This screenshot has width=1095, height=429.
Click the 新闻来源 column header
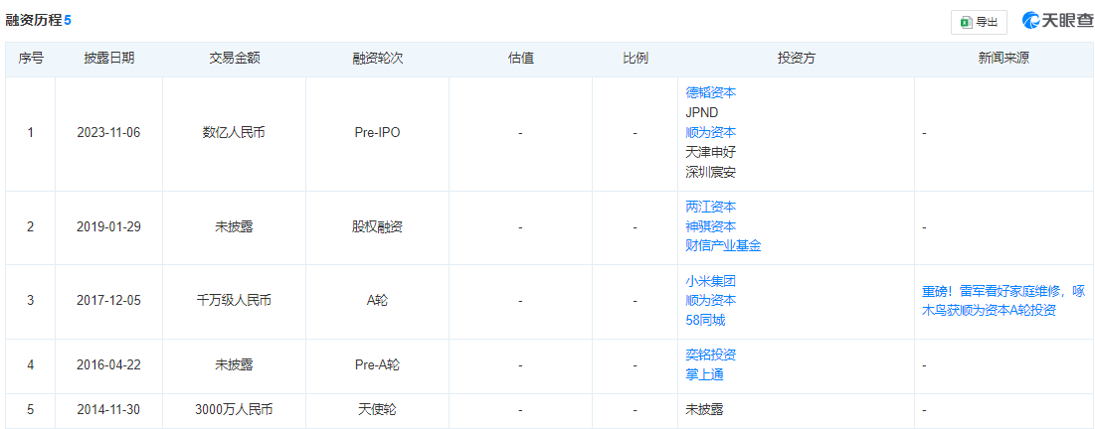1004,59
